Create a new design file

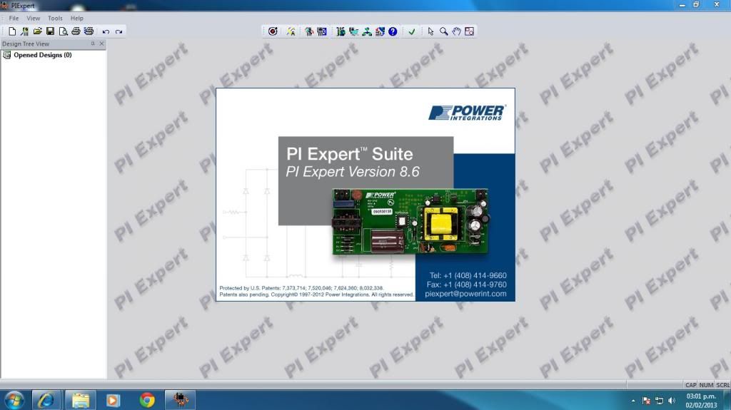pyautogui.click(x=12, y=31)
